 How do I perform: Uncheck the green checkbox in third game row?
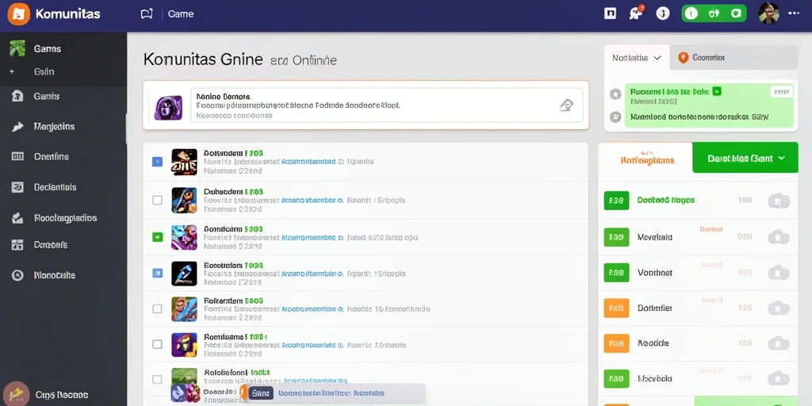158,237
